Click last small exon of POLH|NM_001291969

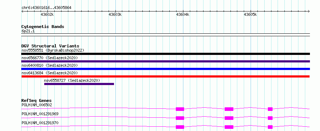click(270, 118)
